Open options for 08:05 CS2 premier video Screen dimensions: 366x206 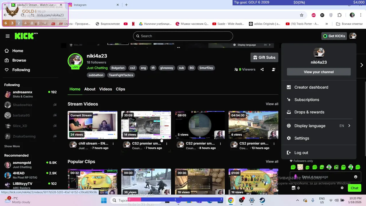click(x=220, y=144)
